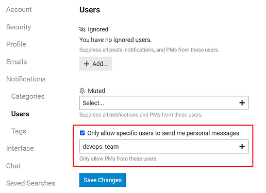Select the Emails preferences item

click(x=16, y=62)
